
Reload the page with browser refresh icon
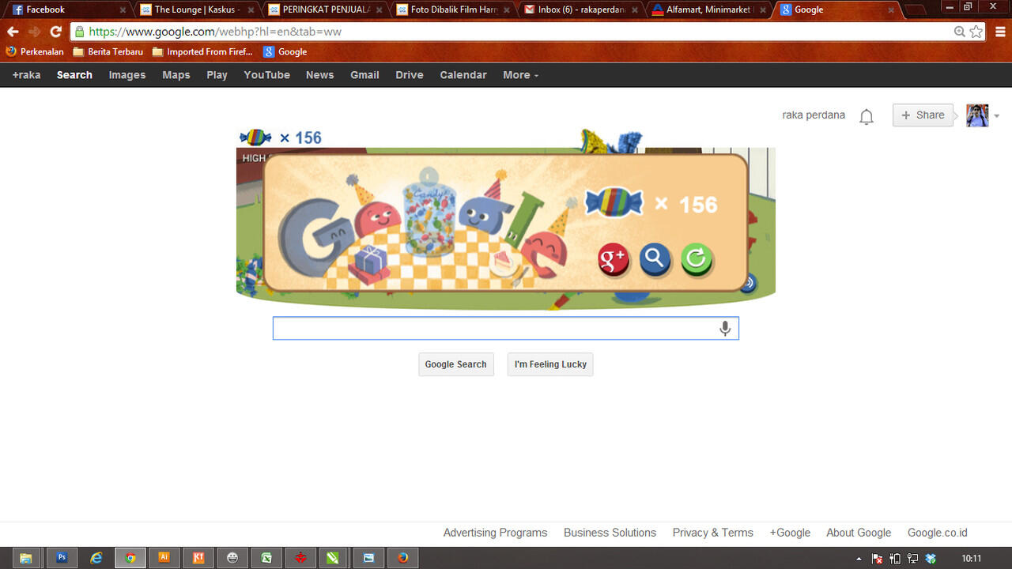pos(55,32)
